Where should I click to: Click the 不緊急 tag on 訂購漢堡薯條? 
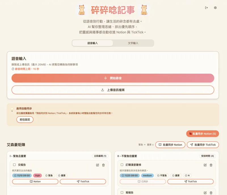click(x=162, y=175)
